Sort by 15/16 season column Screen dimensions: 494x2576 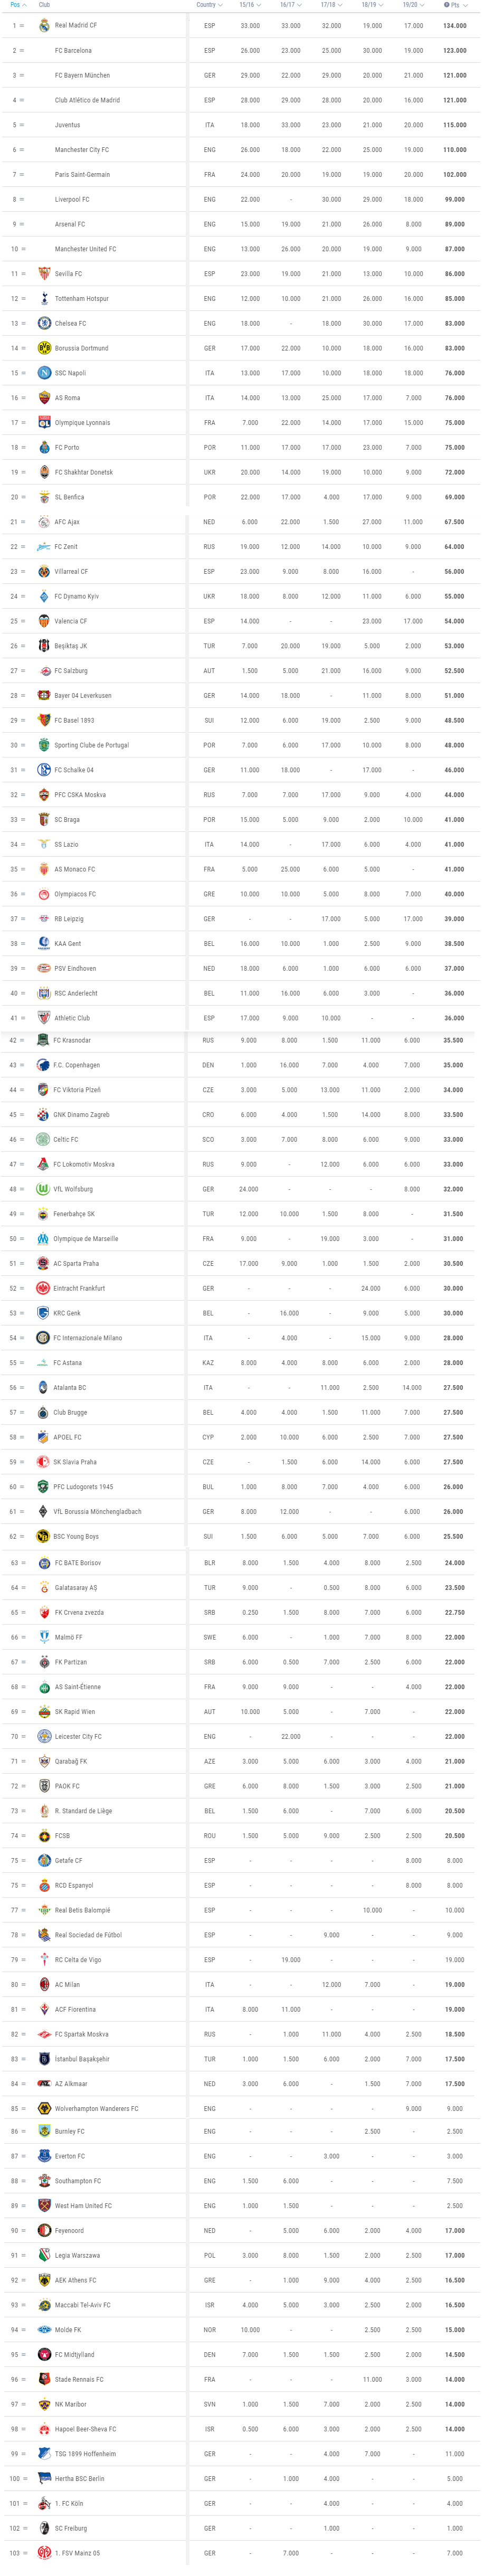(250, 5)
